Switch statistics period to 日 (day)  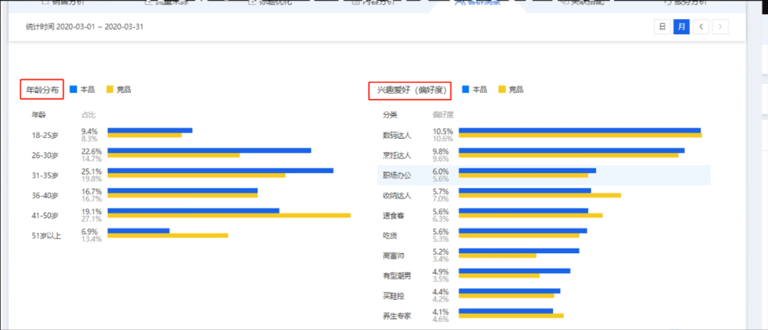click(662, 27)
